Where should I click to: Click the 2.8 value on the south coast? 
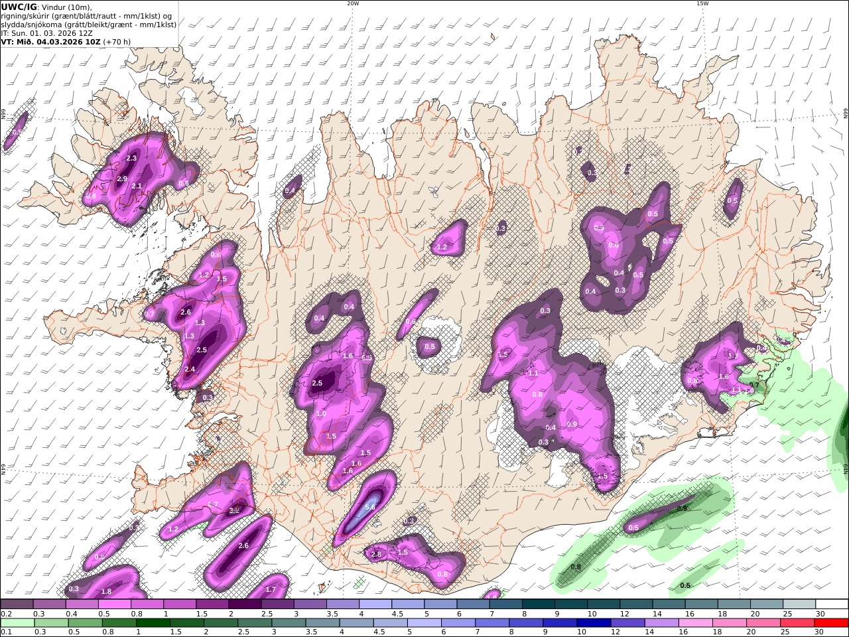[376, 554]
